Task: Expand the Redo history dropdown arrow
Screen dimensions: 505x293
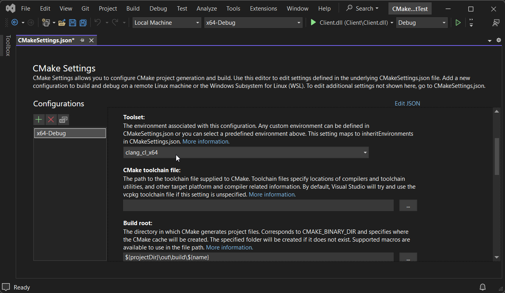Action: point(124,23)
